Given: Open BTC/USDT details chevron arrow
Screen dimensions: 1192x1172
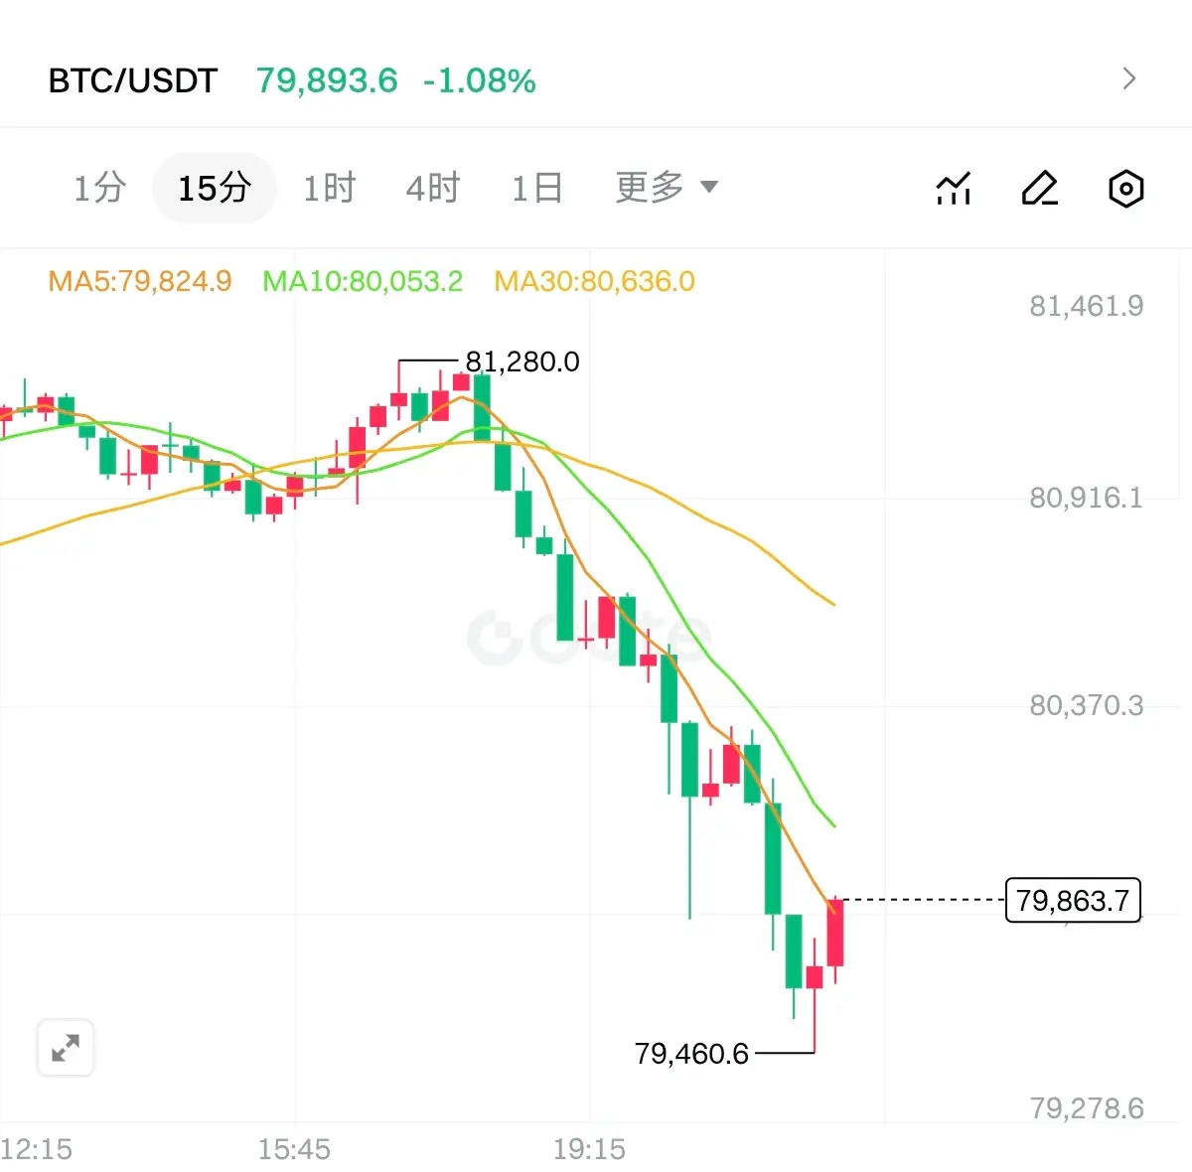Looking at the screenshot, I should point(1128,78).
